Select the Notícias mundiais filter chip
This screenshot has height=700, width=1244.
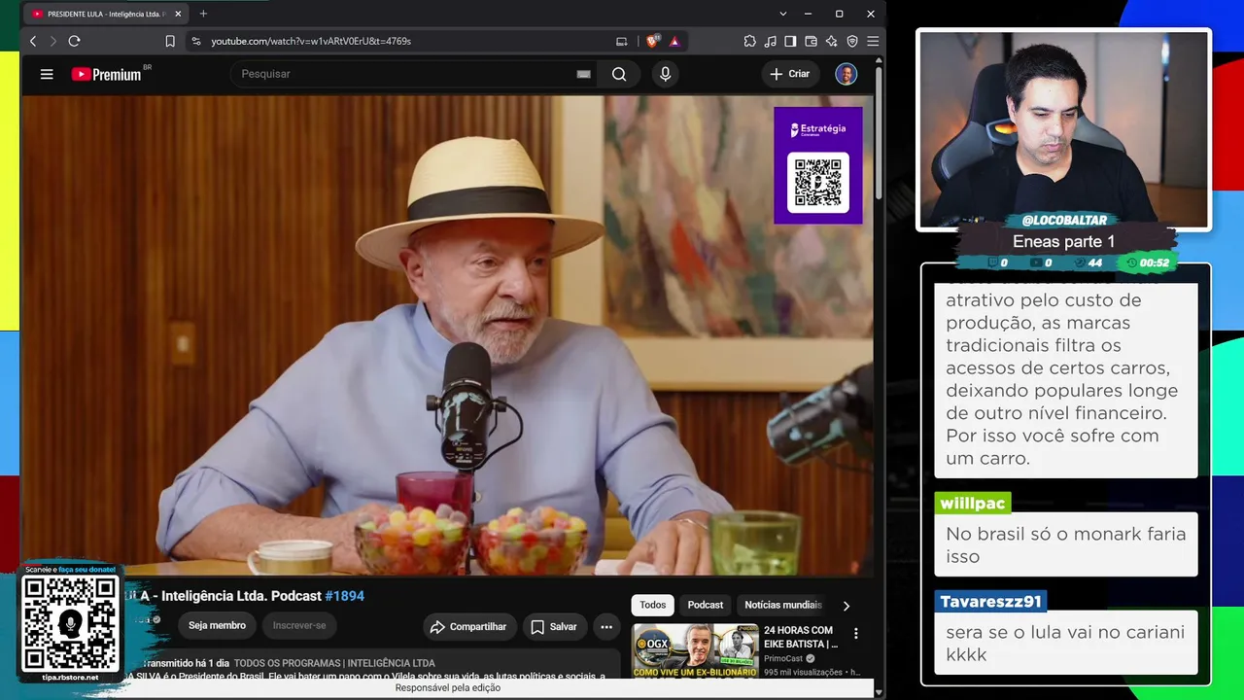click(783, 605)
